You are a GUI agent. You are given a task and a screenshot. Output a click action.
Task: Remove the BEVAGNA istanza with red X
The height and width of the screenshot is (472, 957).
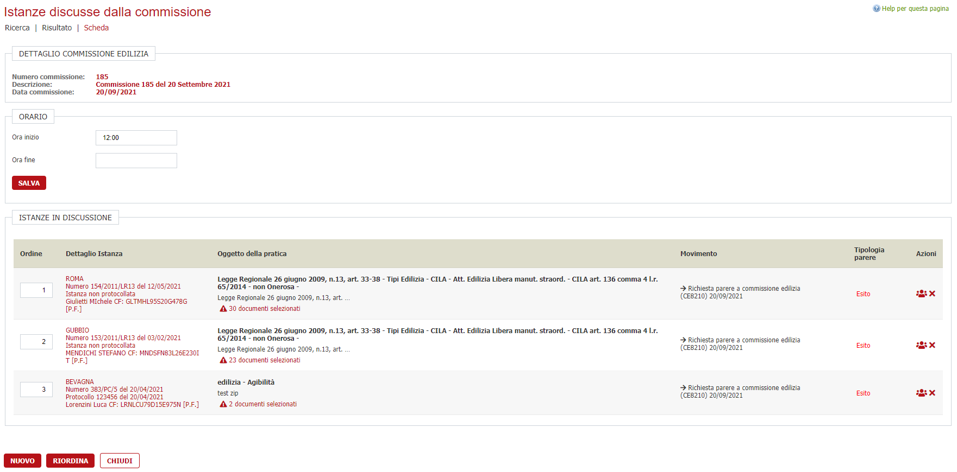point(932,393)
